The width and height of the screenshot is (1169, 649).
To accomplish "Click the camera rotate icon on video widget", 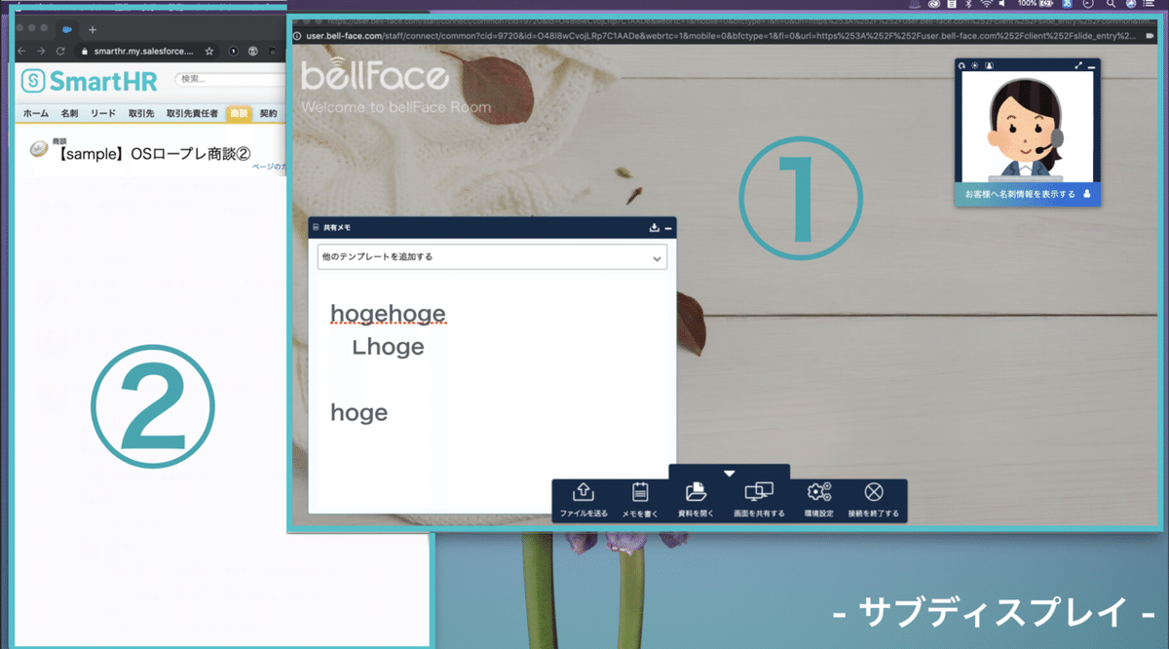I will click(x=962, y=65).
